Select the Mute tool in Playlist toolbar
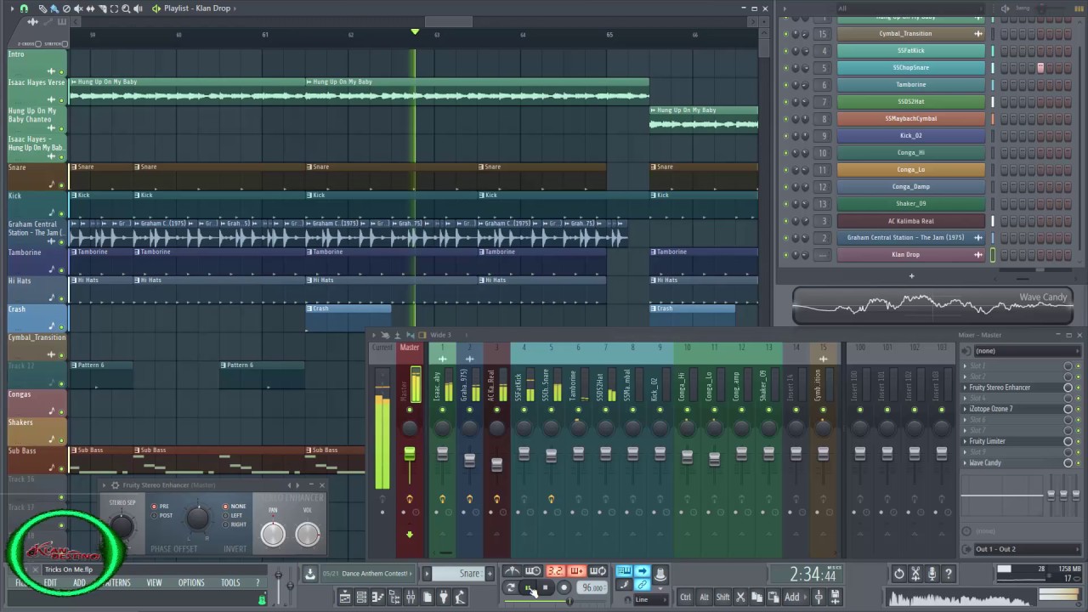The width and height of the screenshot is (1088, 612). (x=78, y=8)
